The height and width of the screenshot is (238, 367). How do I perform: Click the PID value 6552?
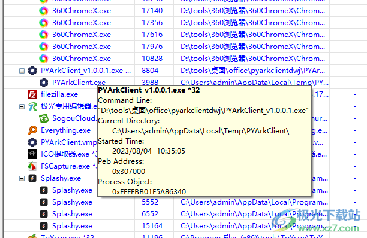(150, 214)
